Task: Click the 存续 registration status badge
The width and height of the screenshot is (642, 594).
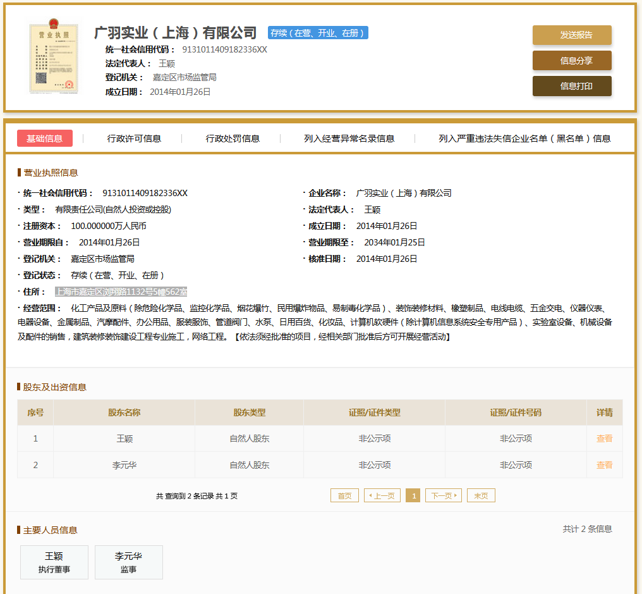Action: pos(318,33)
